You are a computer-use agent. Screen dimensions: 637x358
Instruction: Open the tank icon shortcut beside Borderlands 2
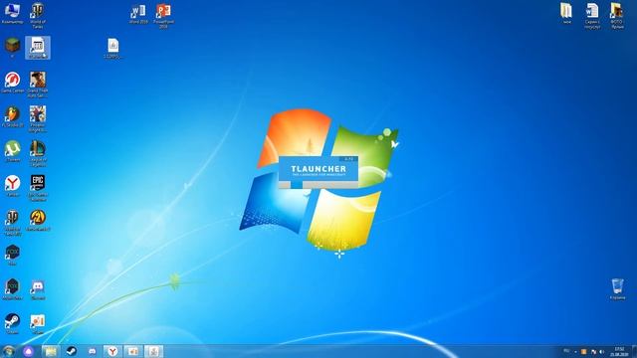pyautogui.click(x=12, y=223)
